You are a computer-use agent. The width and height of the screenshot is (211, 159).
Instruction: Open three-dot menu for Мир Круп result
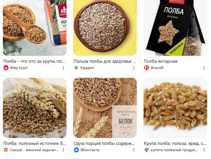63,68
